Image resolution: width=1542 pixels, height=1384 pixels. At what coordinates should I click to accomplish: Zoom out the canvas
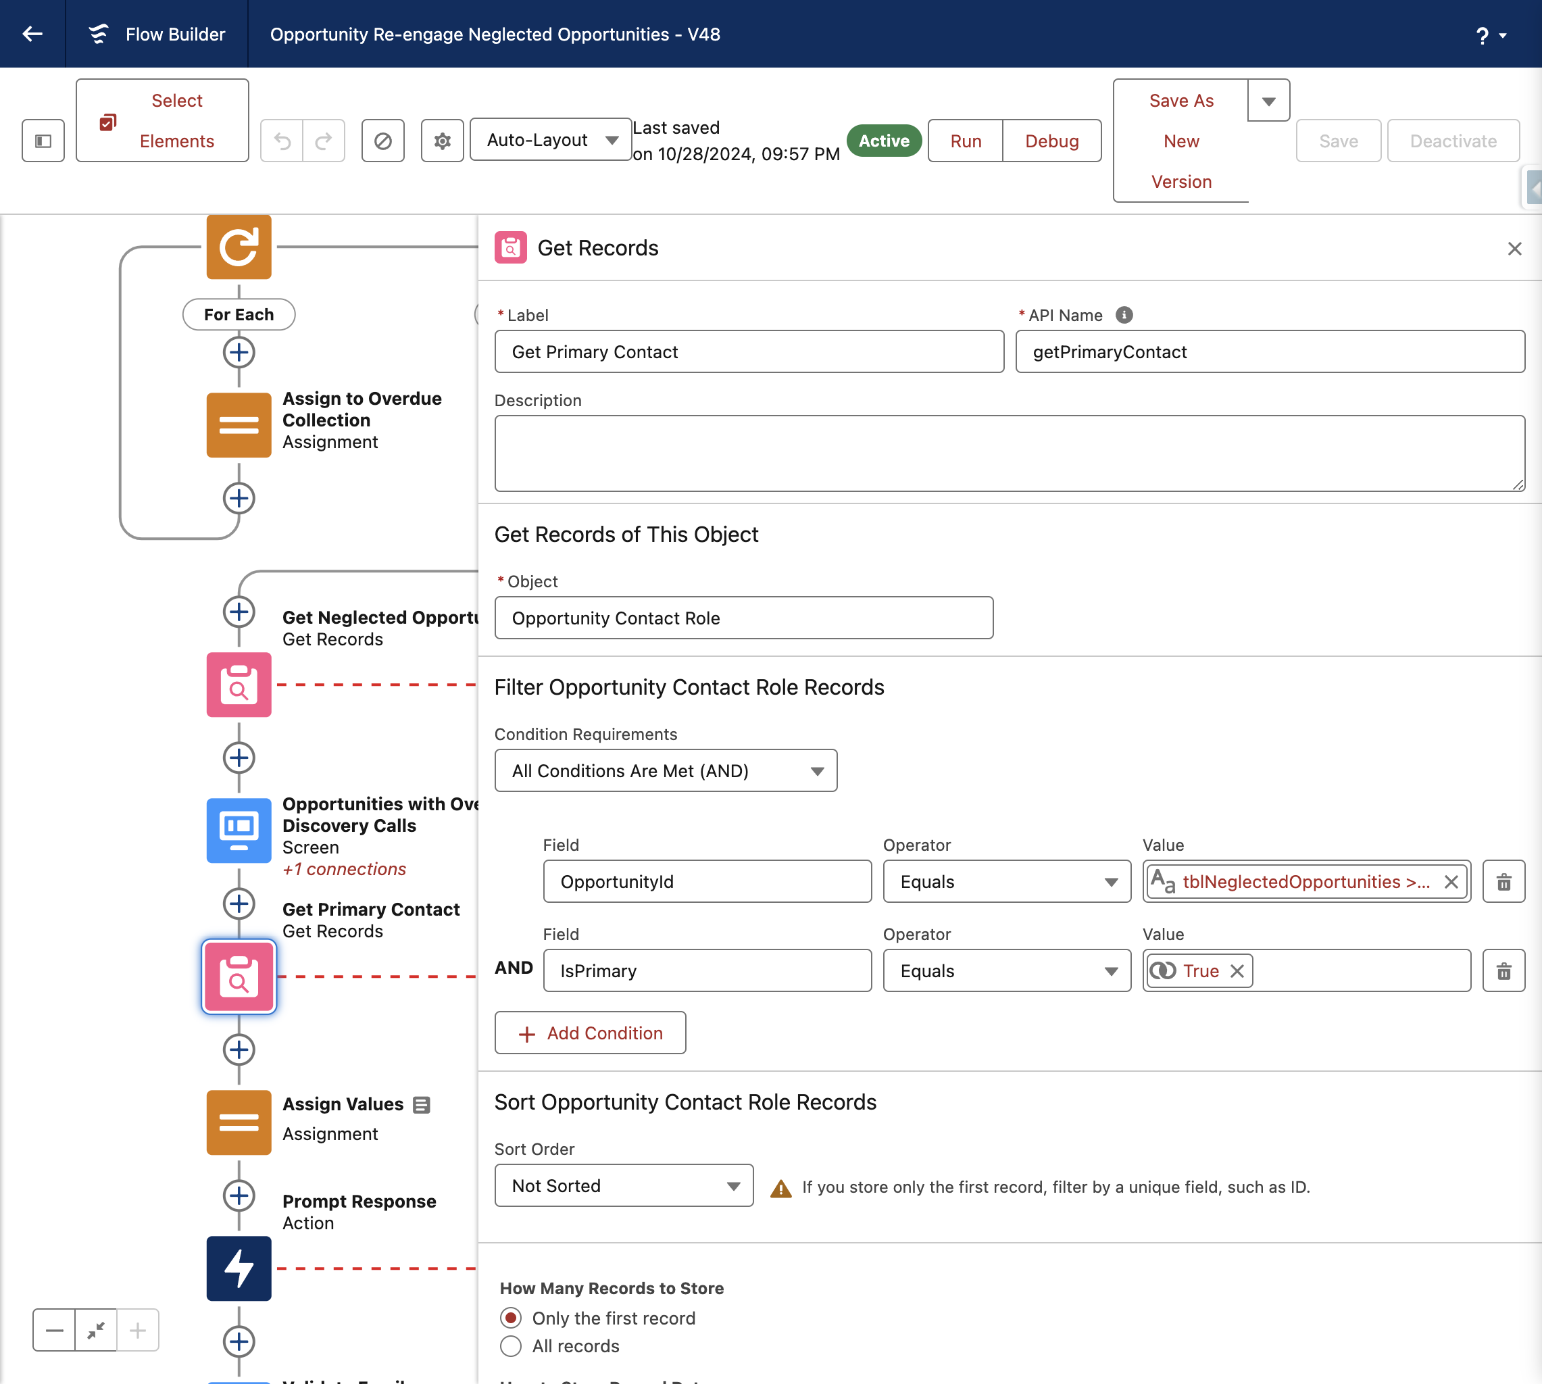click(x=54, y=1330)
